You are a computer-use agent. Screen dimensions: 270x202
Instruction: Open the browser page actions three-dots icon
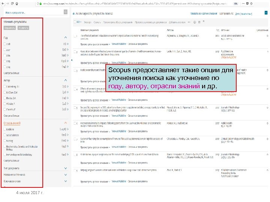coord(243,4)
